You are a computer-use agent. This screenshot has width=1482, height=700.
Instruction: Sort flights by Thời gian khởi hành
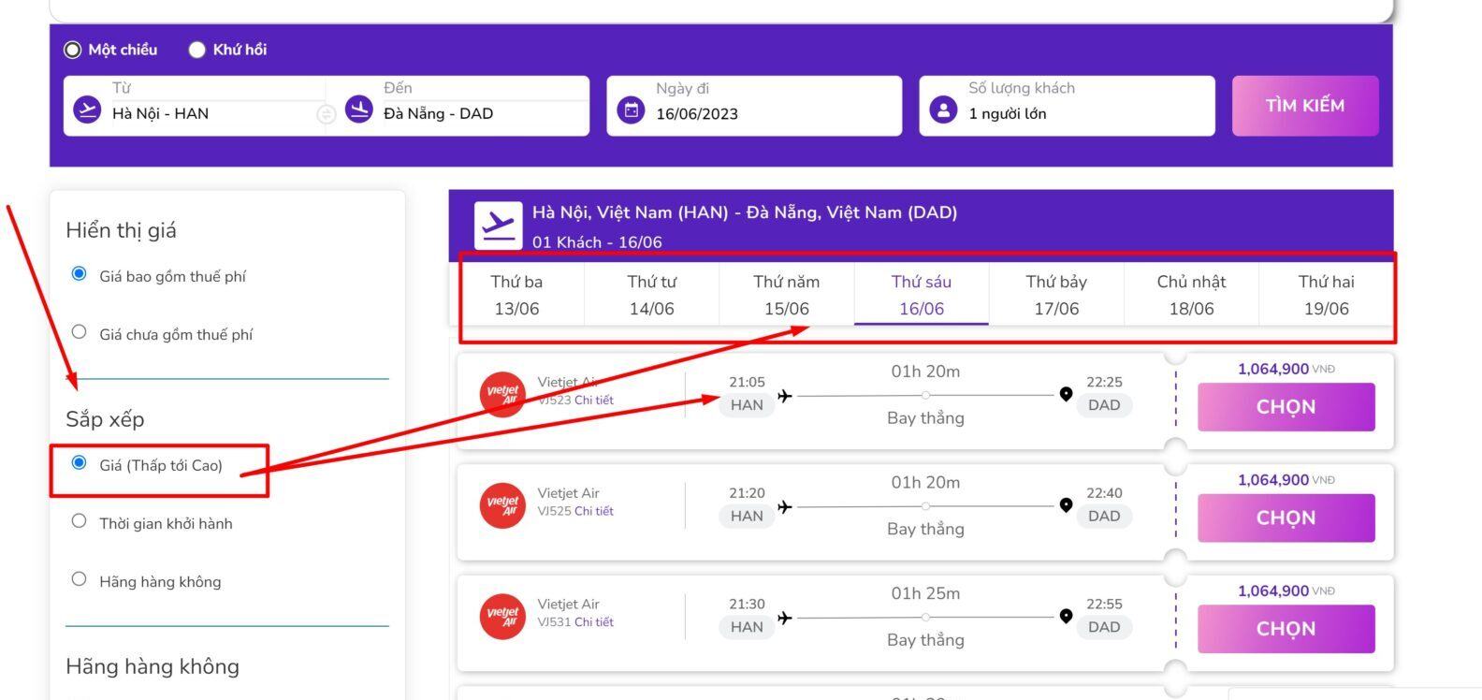[x=80, y=521]
